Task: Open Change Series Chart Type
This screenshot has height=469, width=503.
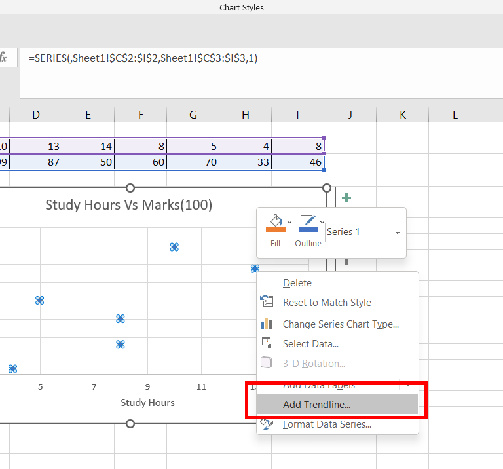Action: 341,324
